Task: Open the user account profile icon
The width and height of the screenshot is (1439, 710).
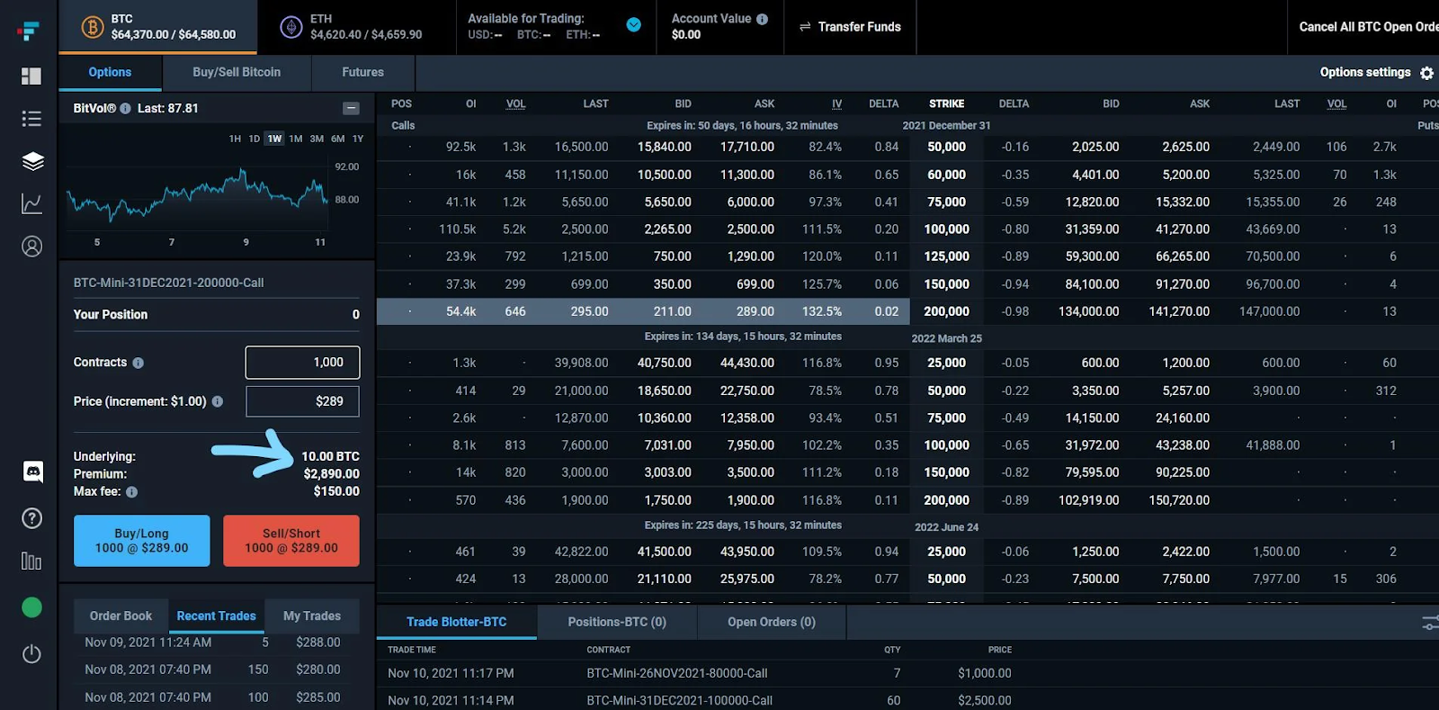Action: click(x=31, y=246)
